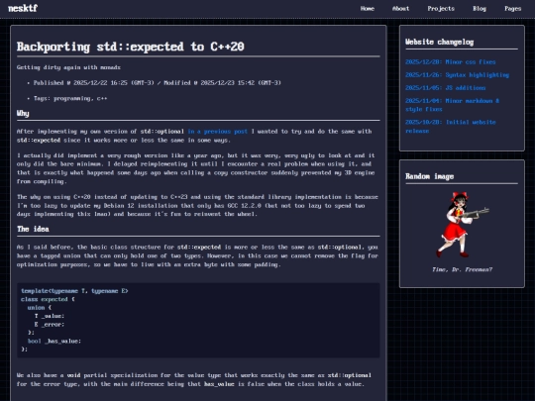Click the 'Backporting std::expected to C++20' title
Screen dimensions: 535x401
coord(131,47)
